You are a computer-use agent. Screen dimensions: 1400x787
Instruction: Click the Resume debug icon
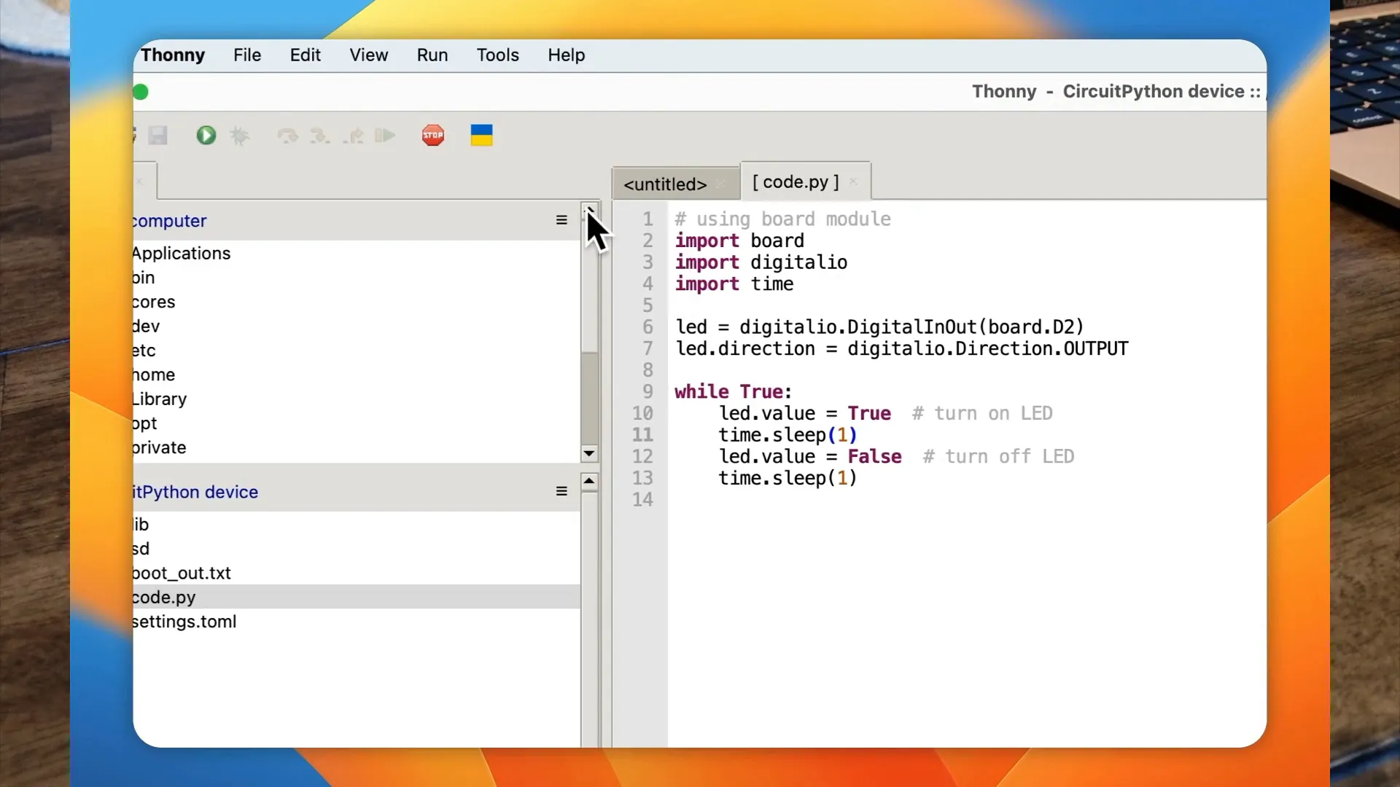coord(385,136)
